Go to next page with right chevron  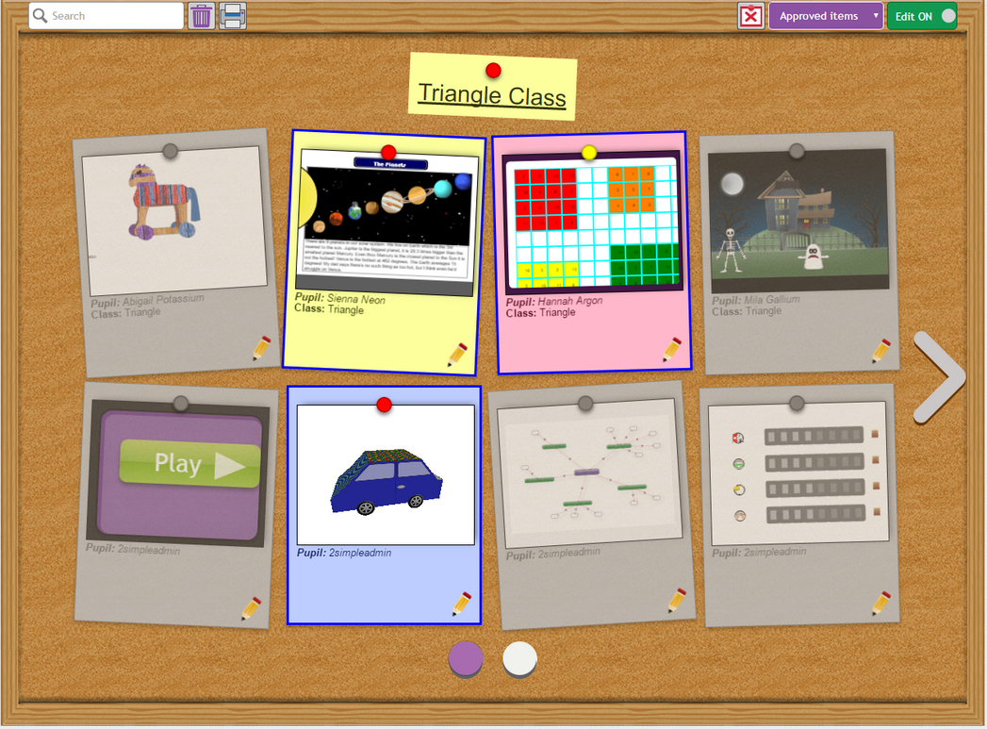939,376
